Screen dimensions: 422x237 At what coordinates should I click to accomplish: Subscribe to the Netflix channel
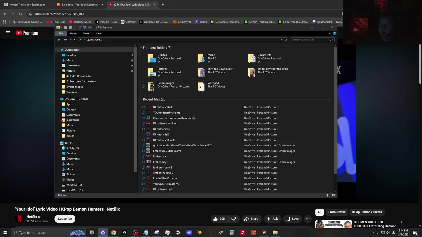pos(65,219)
